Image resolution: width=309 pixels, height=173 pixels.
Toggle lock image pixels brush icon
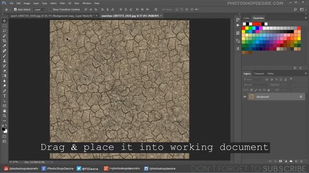point(256,90)
